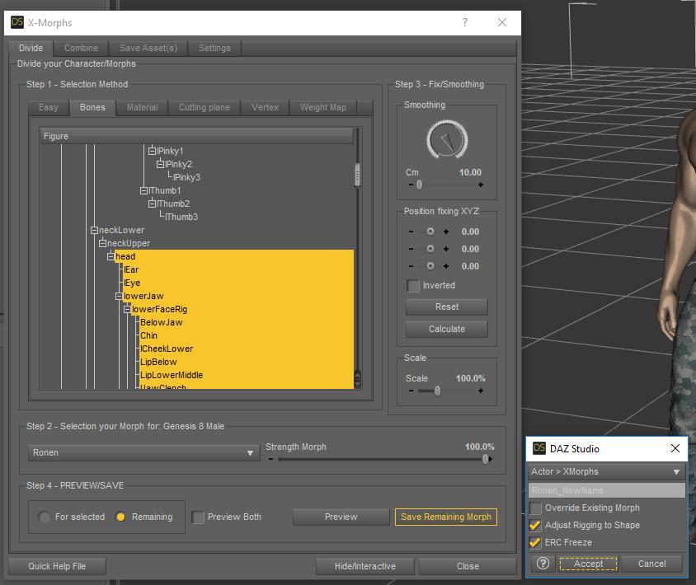Click the help question icon in DAZ Studio dialog

point(543,564)
